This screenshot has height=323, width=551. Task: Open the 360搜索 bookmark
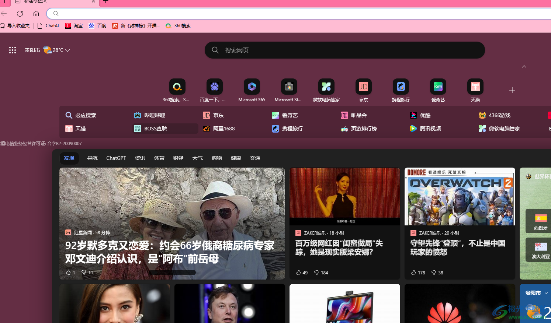(178, 26)
